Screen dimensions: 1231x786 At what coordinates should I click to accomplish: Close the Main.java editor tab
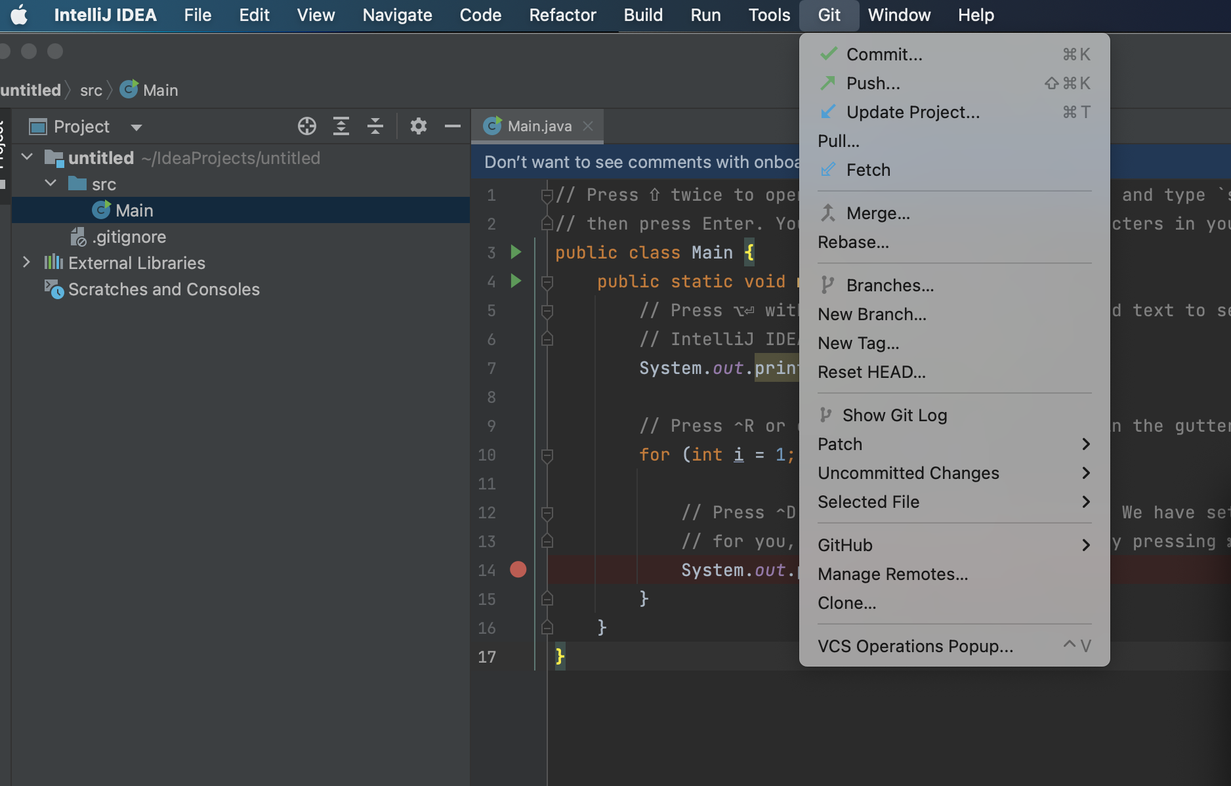coord(589,126)
